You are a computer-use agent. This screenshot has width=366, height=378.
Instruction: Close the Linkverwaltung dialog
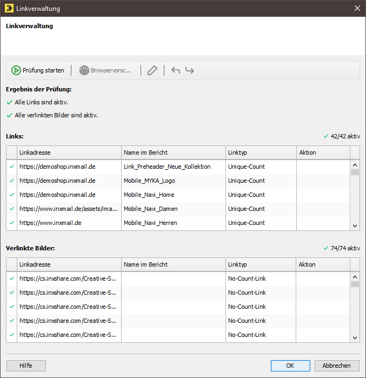click(357, 8)
